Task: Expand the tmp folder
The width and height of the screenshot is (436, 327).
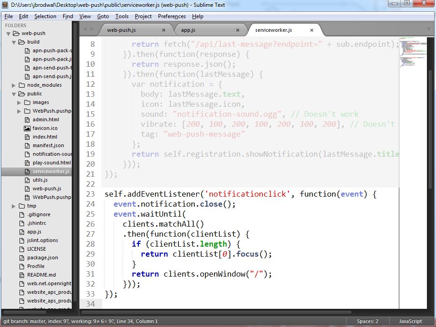Action: (14, 206)
